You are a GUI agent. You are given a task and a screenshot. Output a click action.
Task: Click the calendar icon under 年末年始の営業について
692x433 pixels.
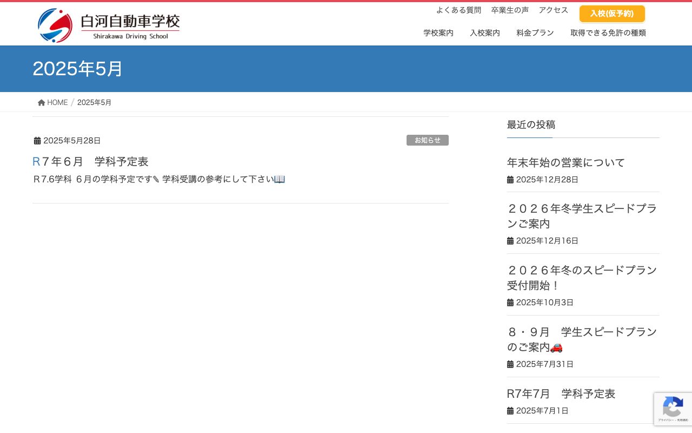510,179
